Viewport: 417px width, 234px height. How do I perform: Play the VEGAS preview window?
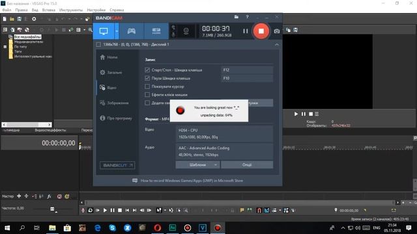(x=296, y=114)
